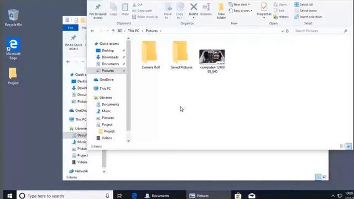Select Documents under Quick access in front window
The height and width of the screenshot is (199, 354).
107,64
